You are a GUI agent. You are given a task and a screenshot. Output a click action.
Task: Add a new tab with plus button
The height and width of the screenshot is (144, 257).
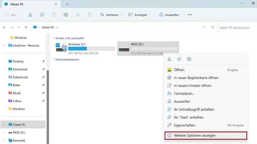coord(67,4)
